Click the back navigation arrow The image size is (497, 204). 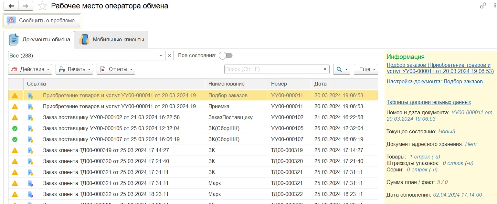(11, 6)
